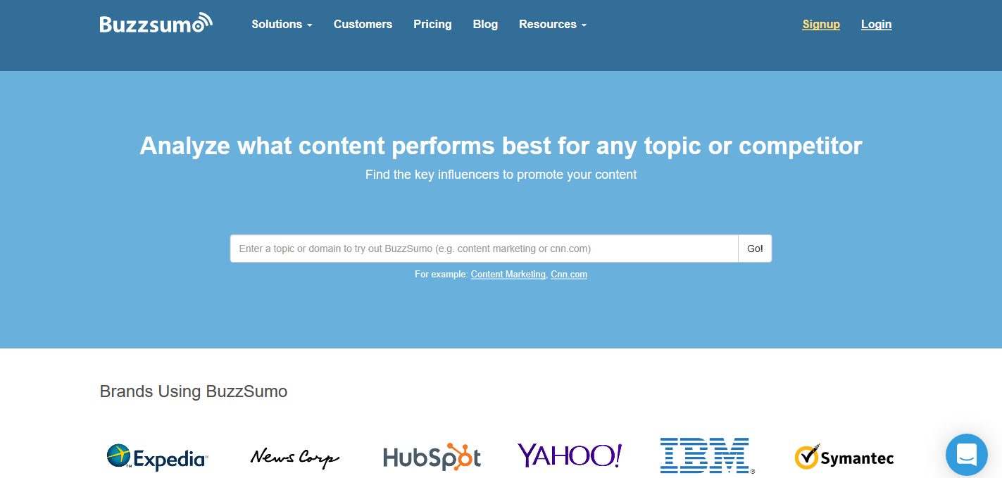Click the Buzzsumo logo
The width and height of the screenshot is (1002, 478).
(x=156, y=23)
